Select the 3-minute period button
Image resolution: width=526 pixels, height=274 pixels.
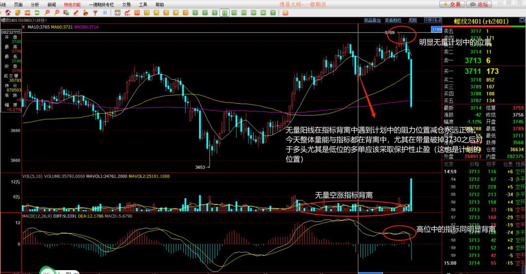205,13
